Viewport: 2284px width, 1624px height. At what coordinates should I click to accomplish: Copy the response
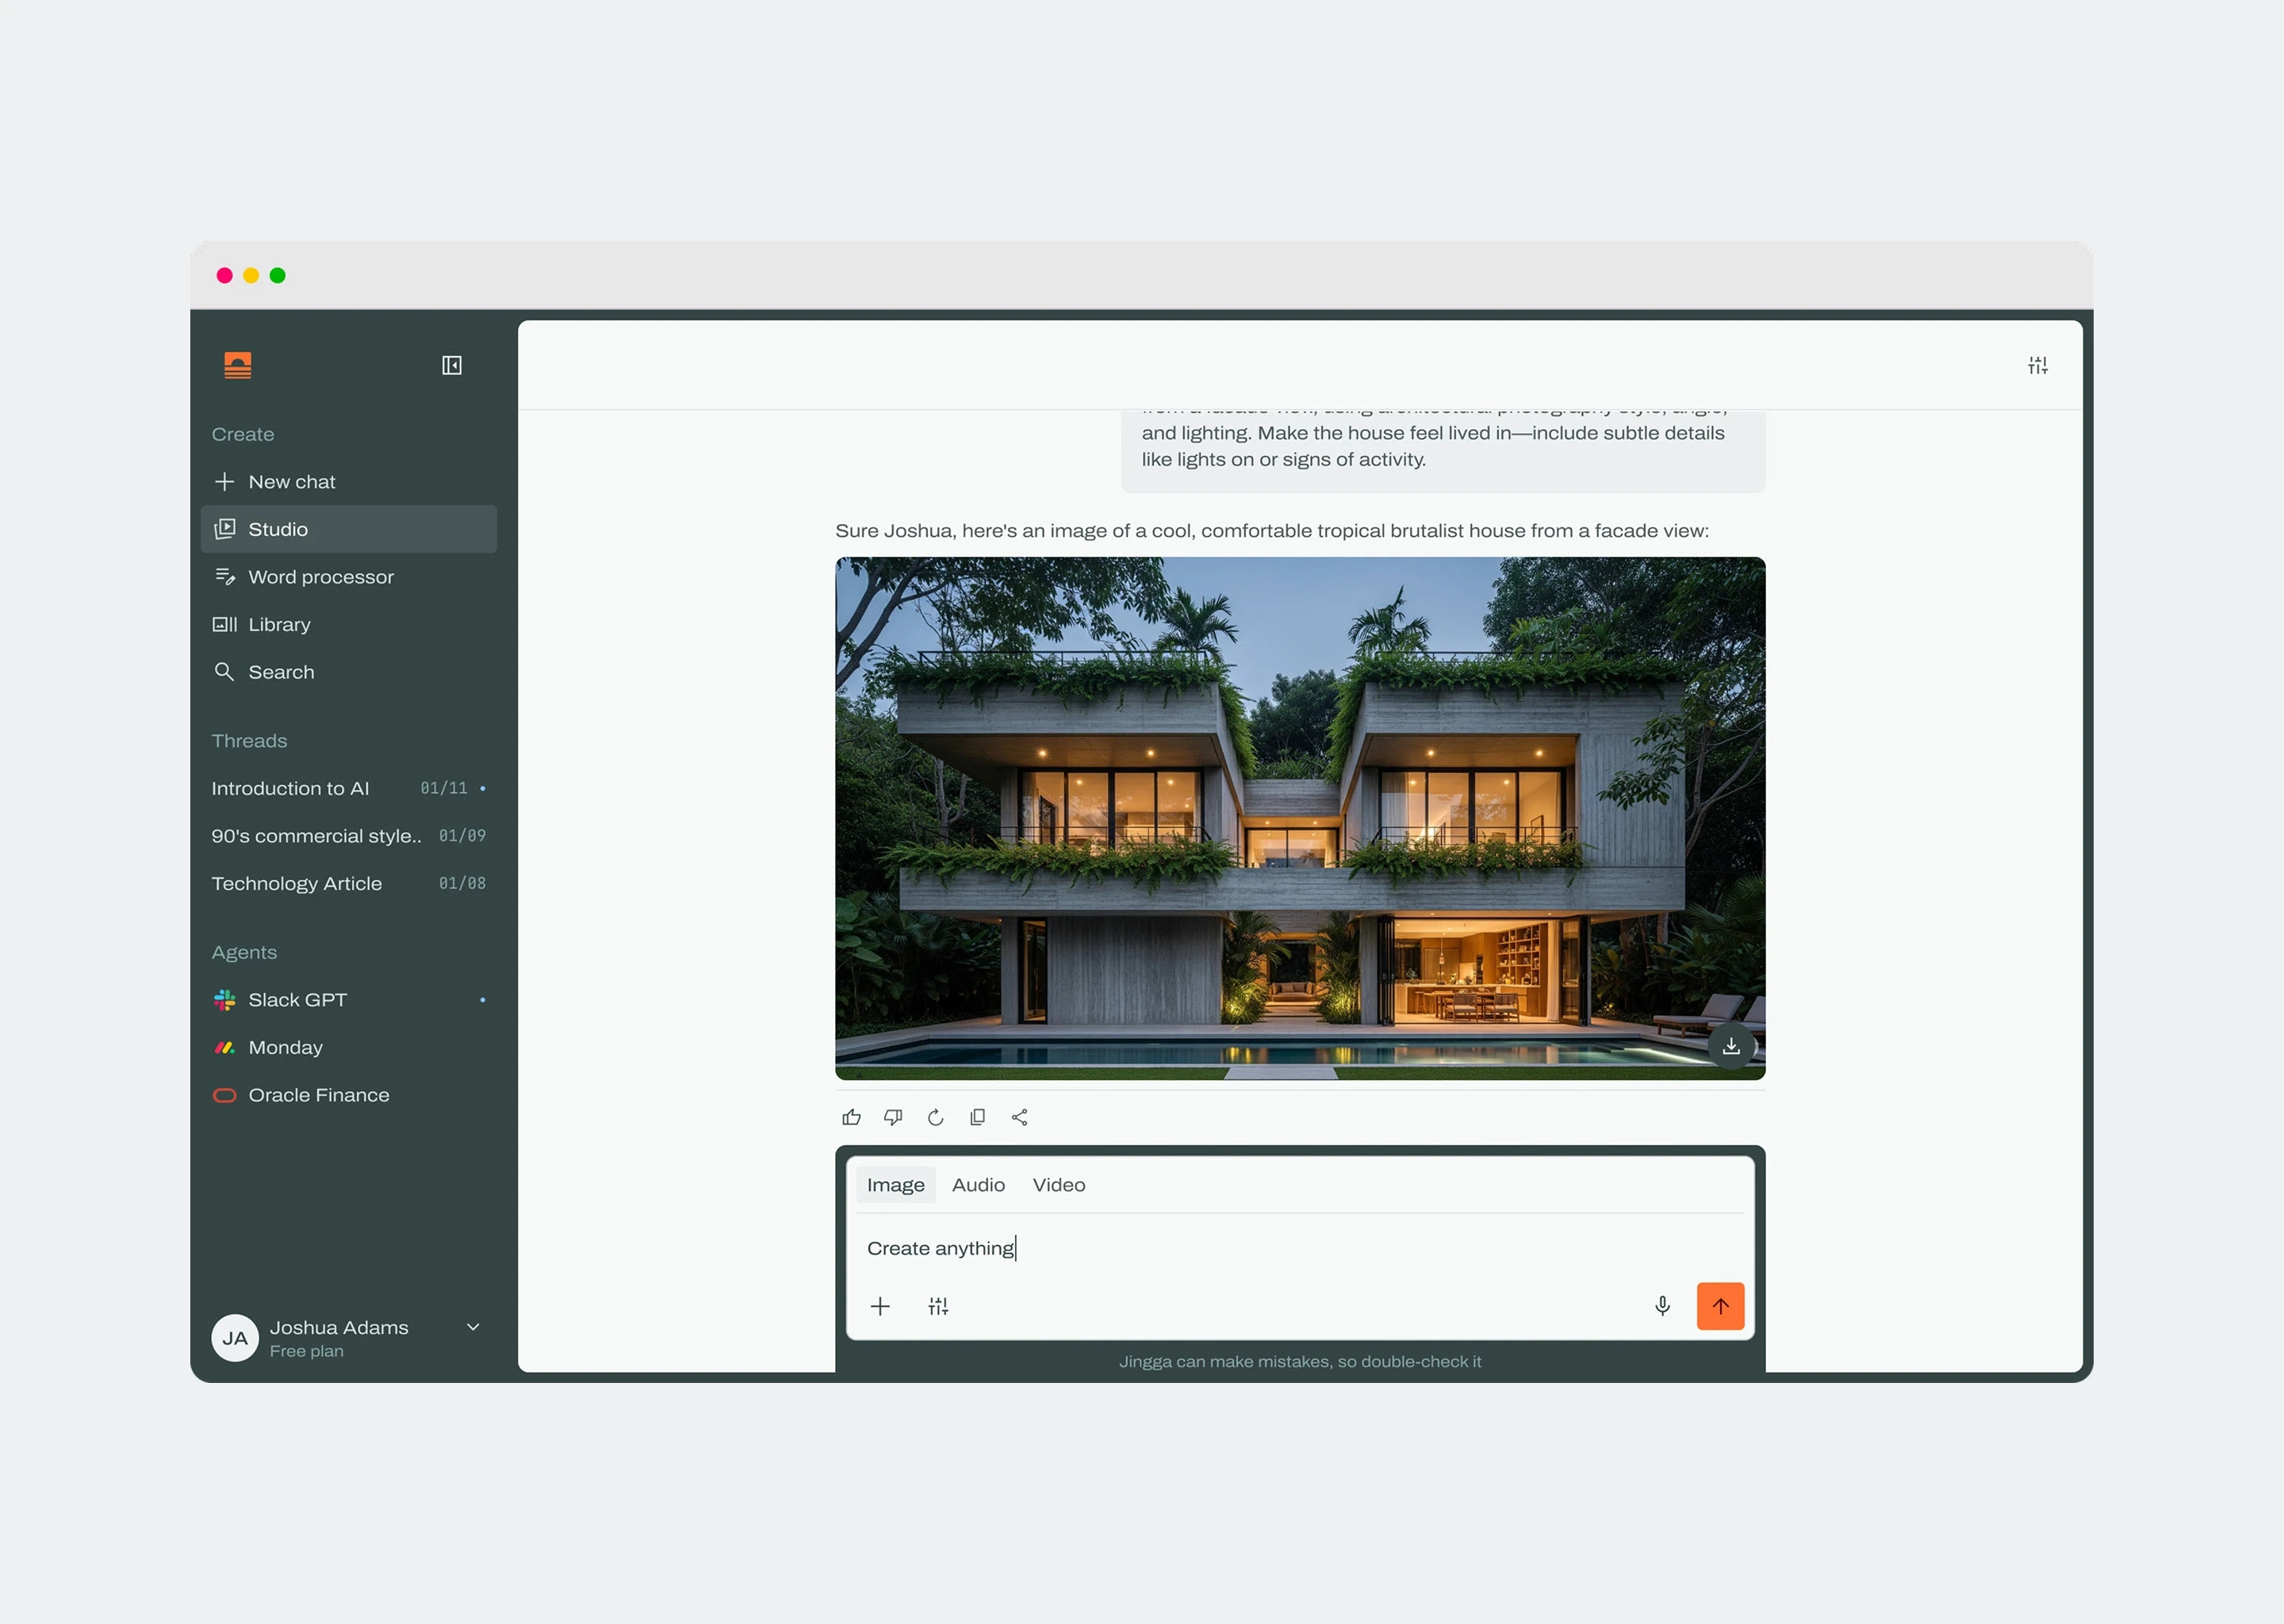click(977, 1117)
